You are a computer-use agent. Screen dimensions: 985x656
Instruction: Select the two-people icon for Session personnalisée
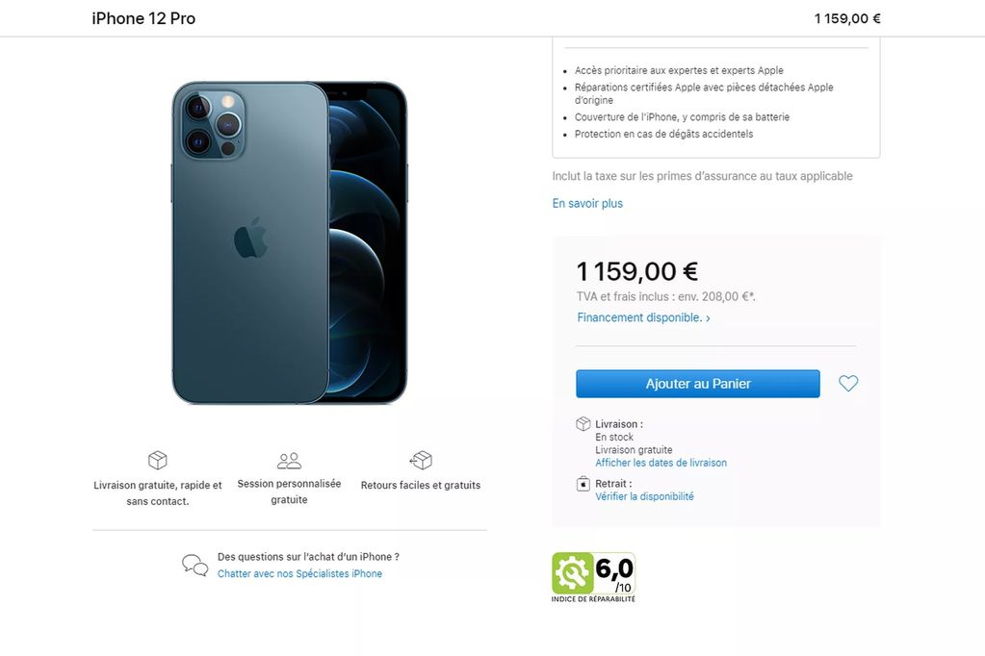point(288,461)
